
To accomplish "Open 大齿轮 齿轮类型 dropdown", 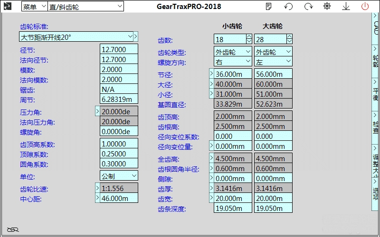I will (x=273, y=52).
